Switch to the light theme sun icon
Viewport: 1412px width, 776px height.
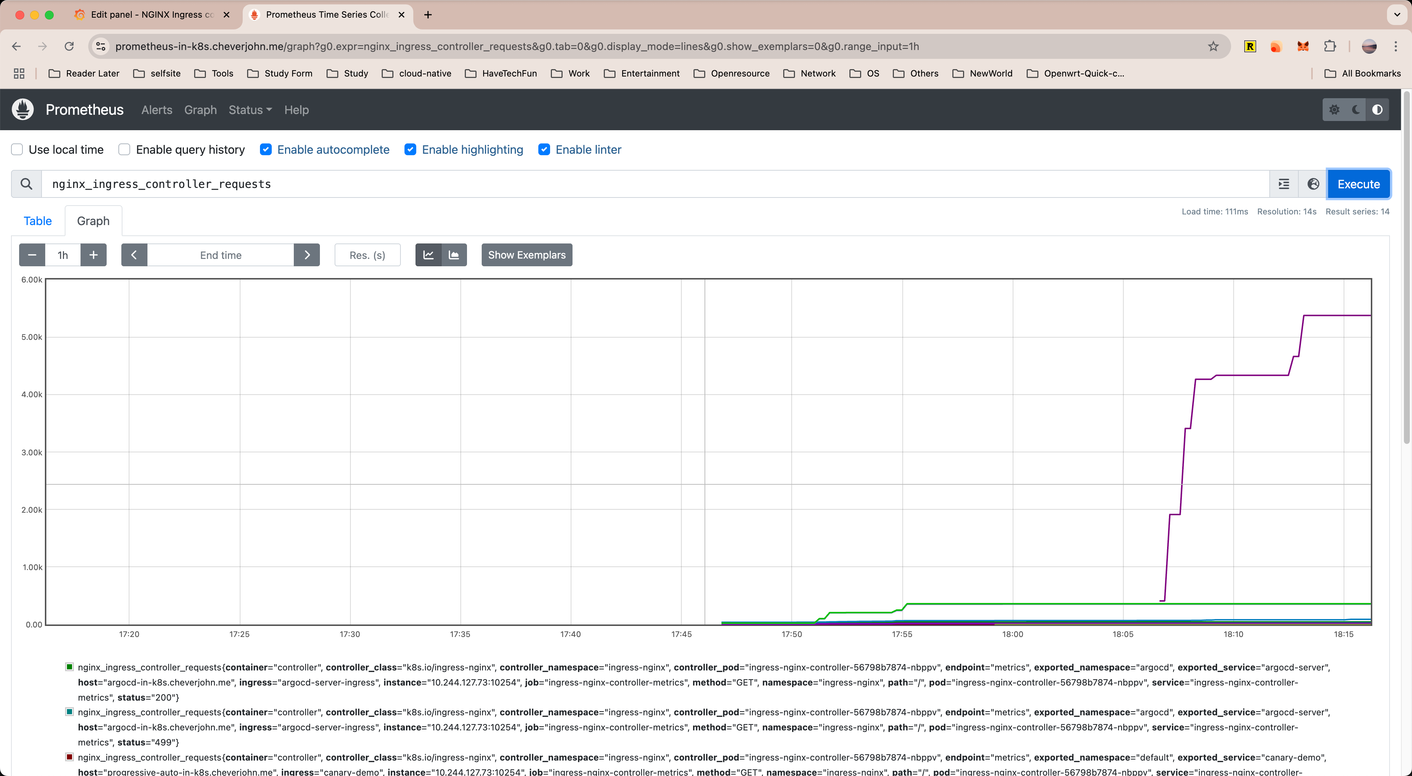(1334, 110)
